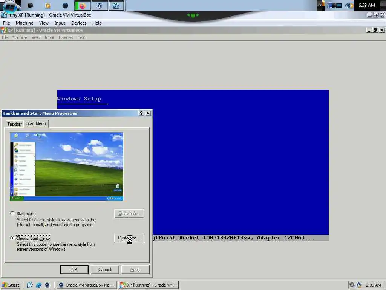This screenshot has width=386, height=290.
Task: Click the inner XP [Running] window title icon
Action: pos(3,30)
